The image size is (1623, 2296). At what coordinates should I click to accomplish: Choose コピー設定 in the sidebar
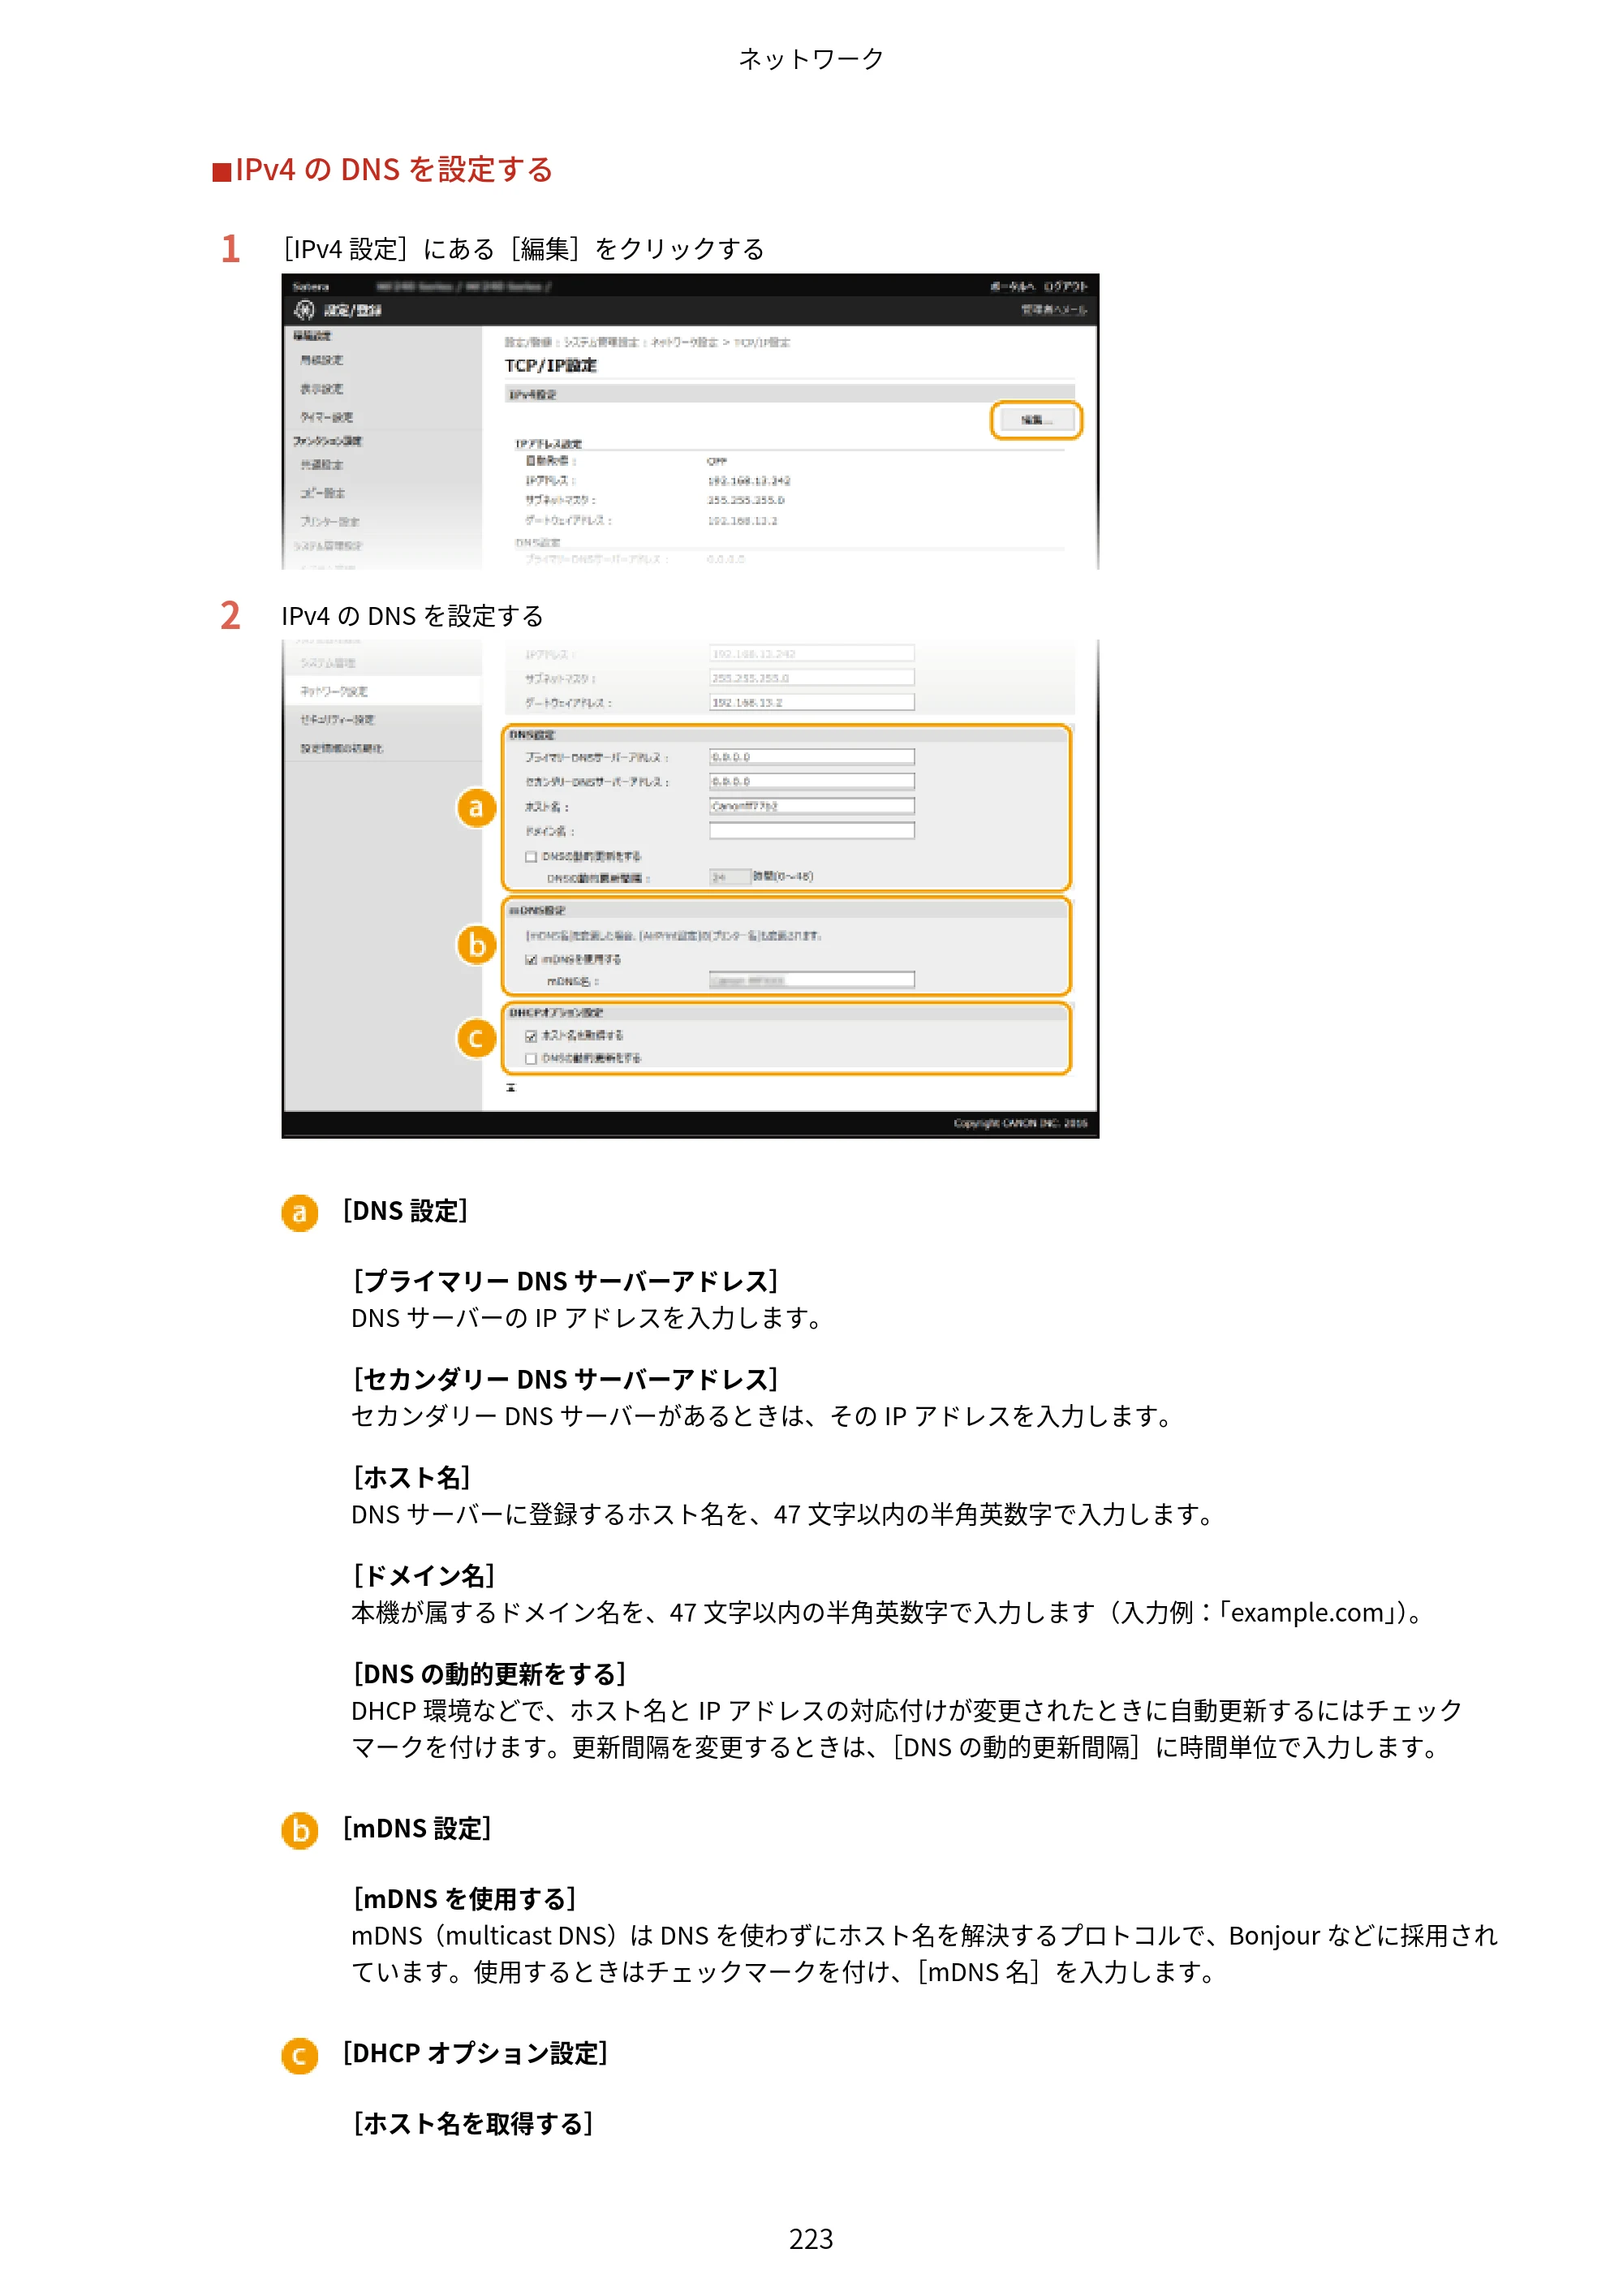[x=323, y=493]
